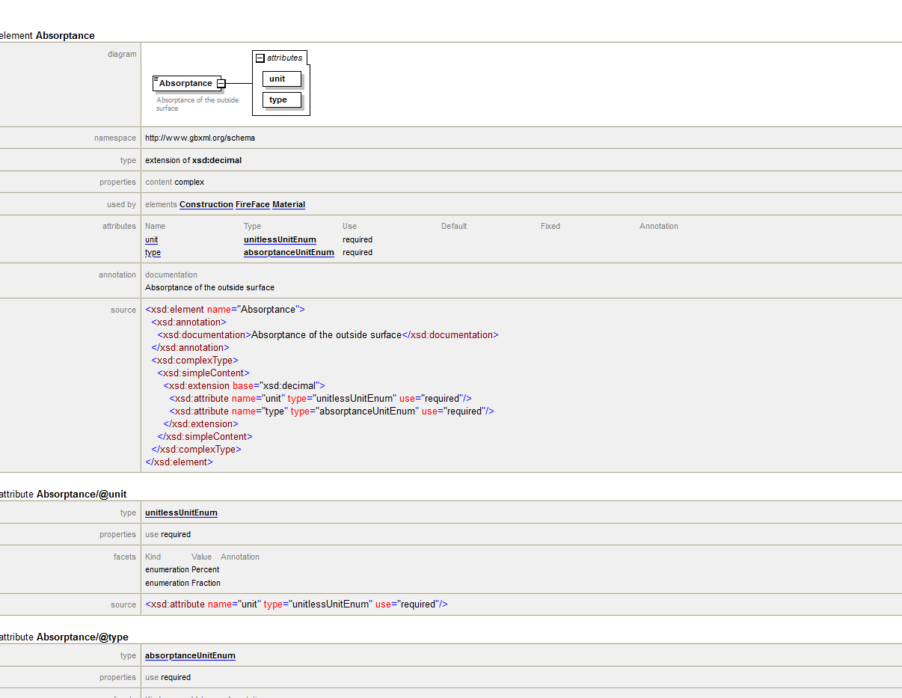Open the Material element link
The width and height of the screenshot is (902, 698).
289,203
